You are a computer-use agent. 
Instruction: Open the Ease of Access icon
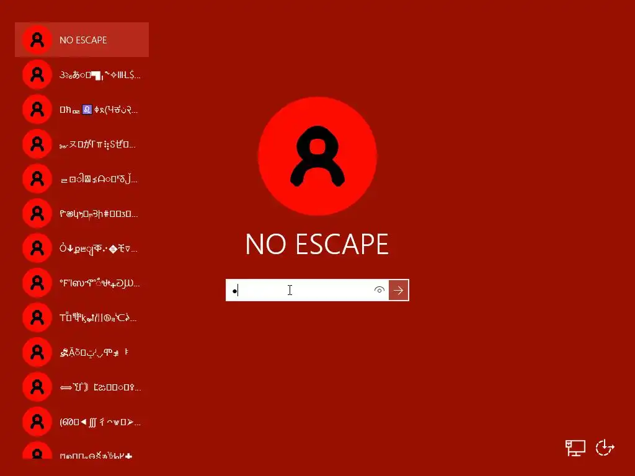click(605, 447)
